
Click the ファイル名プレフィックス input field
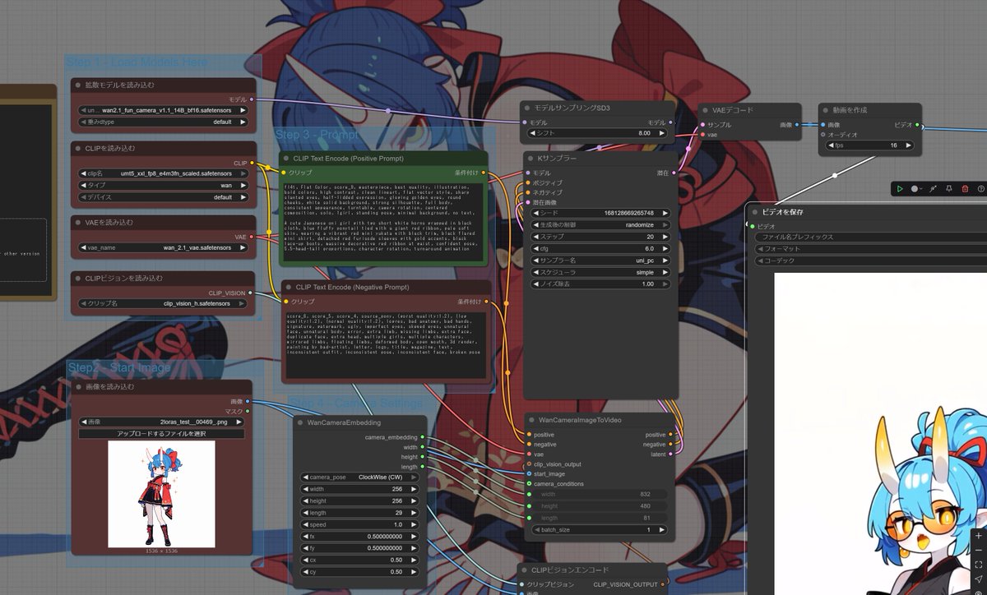(x=870, y=237)
